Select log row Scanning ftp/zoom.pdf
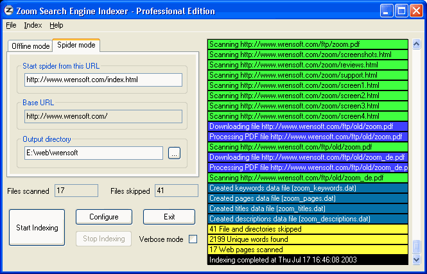This screenshot has height=274, width=427. 308,44
